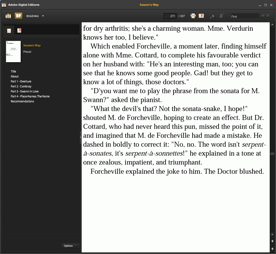Click the page number field showing 271

coord(170,16)
